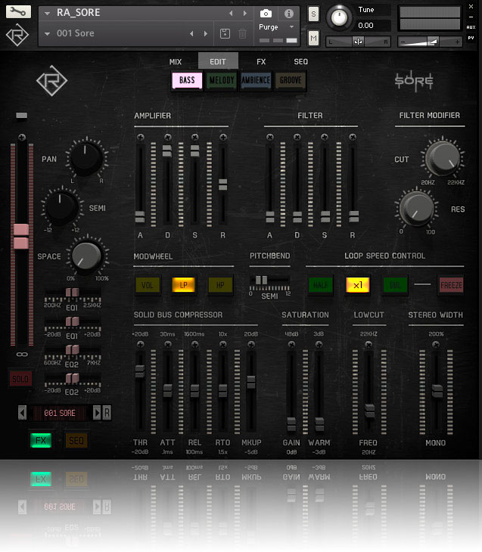This screenshot has width=482, height=552.
Task: Set loop speed to HALF
Action: point(320,285)
